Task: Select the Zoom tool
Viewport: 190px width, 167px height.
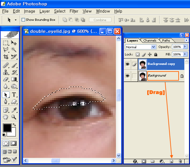Action: click(x=14, y=117)
